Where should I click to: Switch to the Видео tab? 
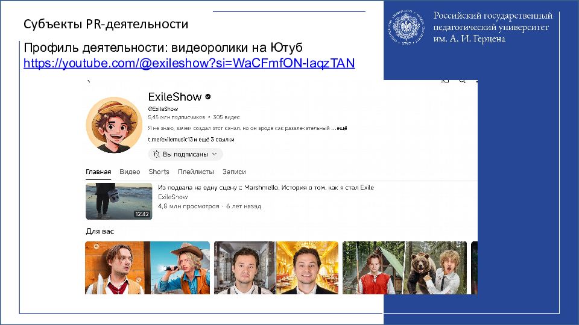(130, 172)
